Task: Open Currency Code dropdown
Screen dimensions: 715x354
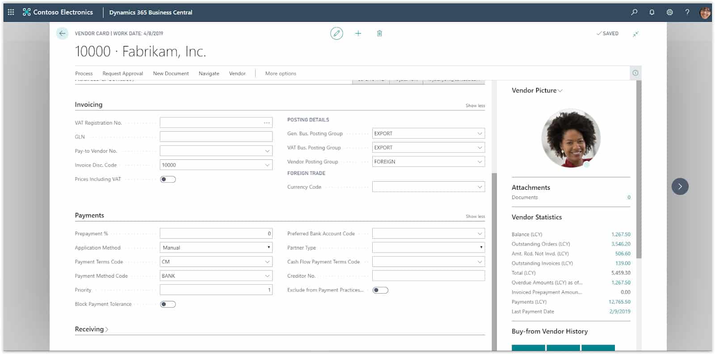Action: [479, 187]
